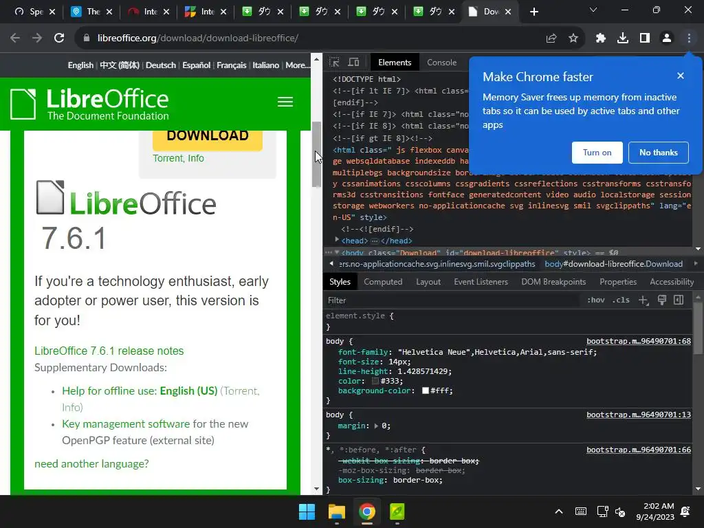Screen dimensions: 704x528
Task: Add new style rule plus icon
Action: coord(643,300)
